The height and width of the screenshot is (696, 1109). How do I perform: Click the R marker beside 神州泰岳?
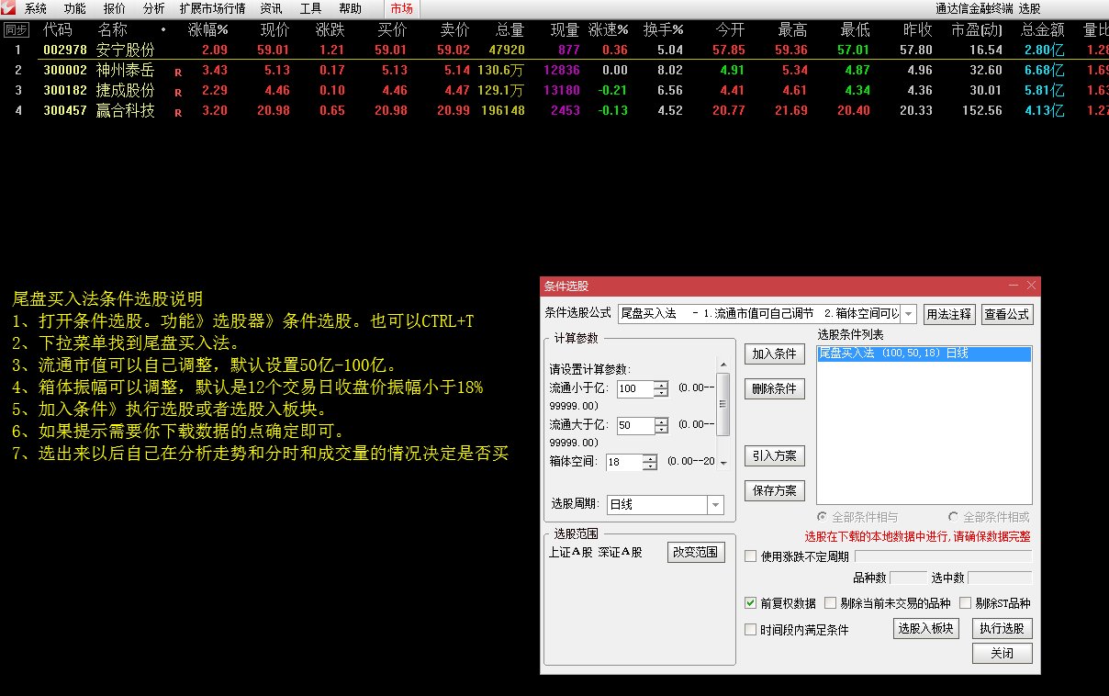[x=178, y=71]
